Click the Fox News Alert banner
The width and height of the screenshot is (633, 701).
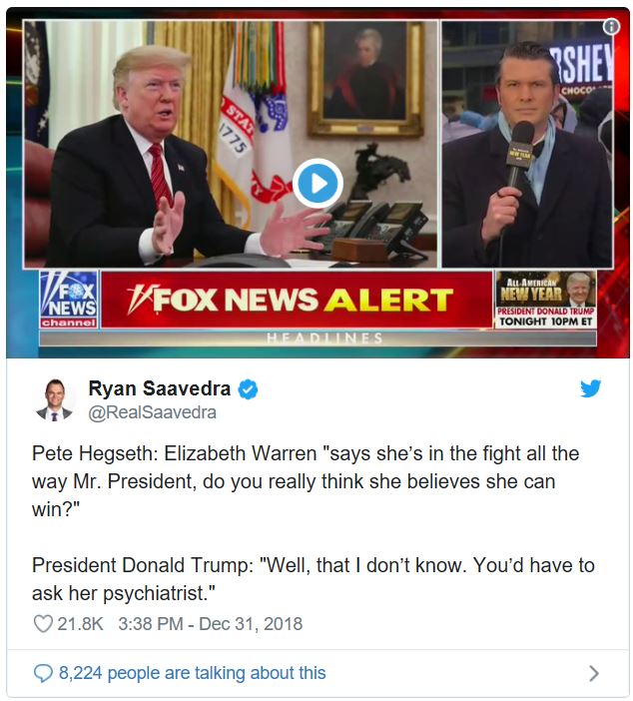point(297,300)
